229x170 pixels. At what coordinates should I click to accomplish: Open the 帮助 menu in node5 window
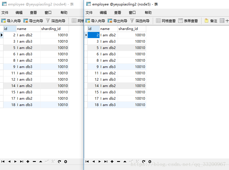[148, 13]
